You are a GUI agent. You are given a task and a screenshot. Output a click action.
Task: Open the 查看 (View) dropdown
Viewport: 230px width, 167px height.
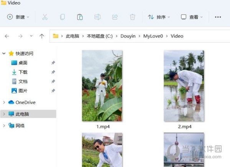[192, 17]
